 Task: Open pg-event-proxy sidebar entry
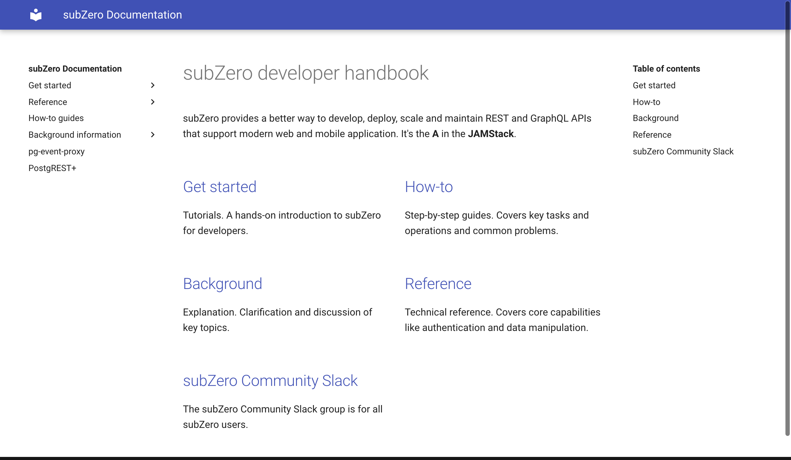tap(57, 152)
